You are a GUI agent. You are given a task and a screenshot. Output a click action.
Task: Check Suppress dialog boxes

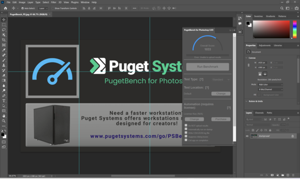(186, 136)
